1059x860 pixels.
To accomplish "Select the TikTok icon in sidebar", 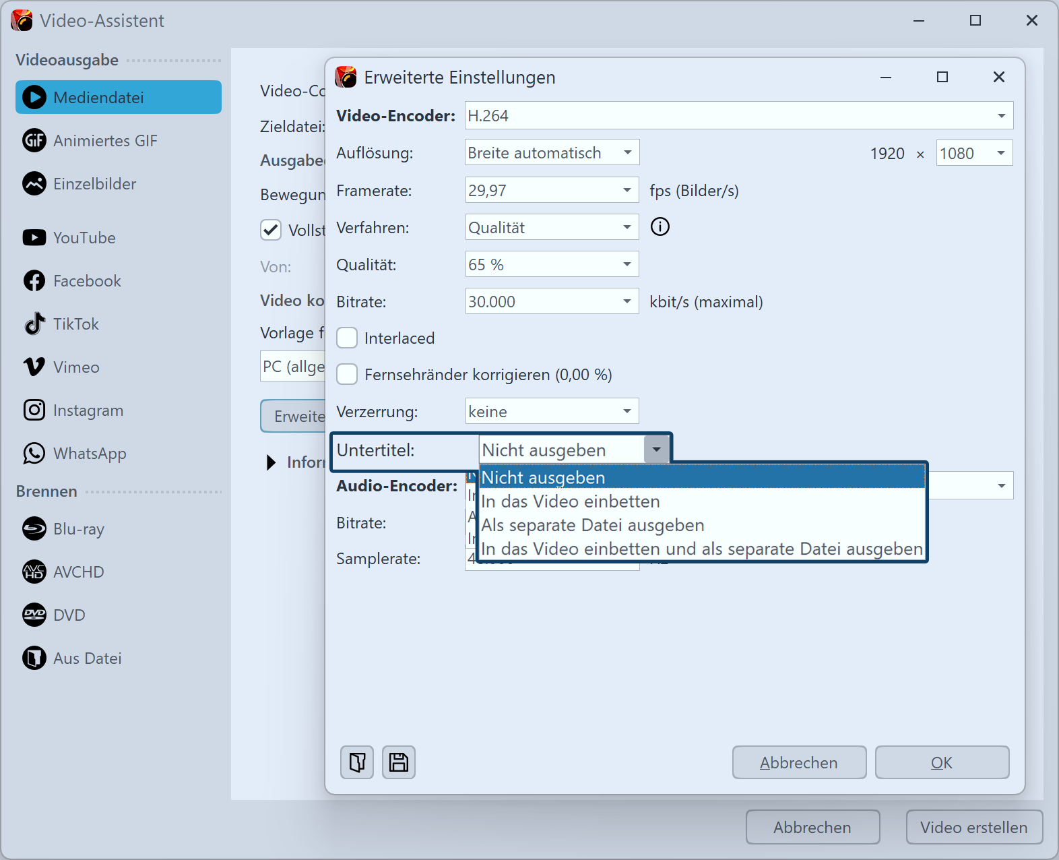I will (x=34, y=324).
